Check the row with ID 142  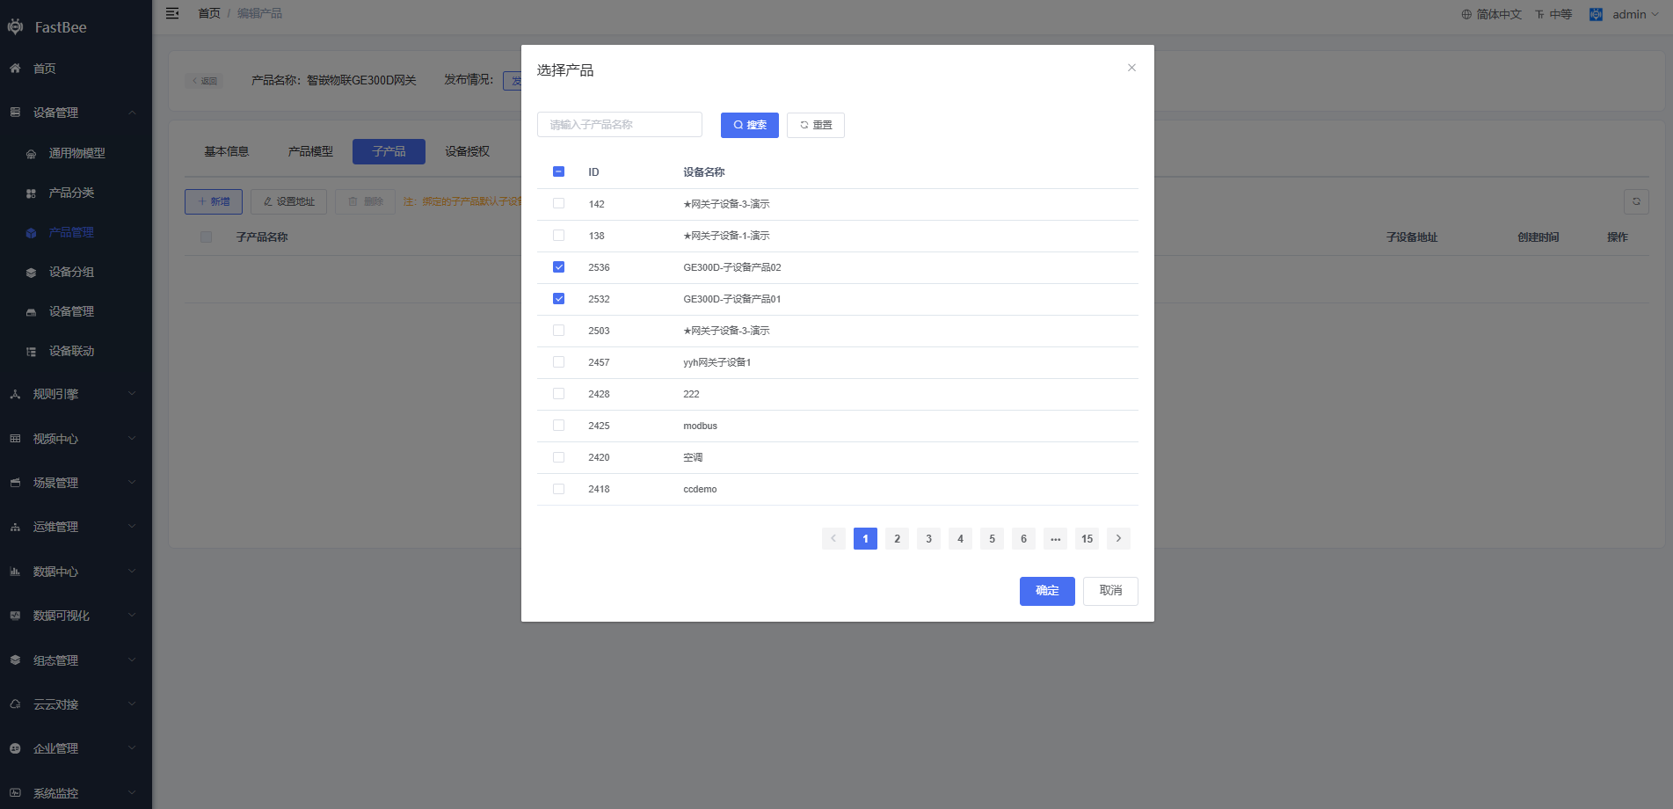tap(558, 203)
